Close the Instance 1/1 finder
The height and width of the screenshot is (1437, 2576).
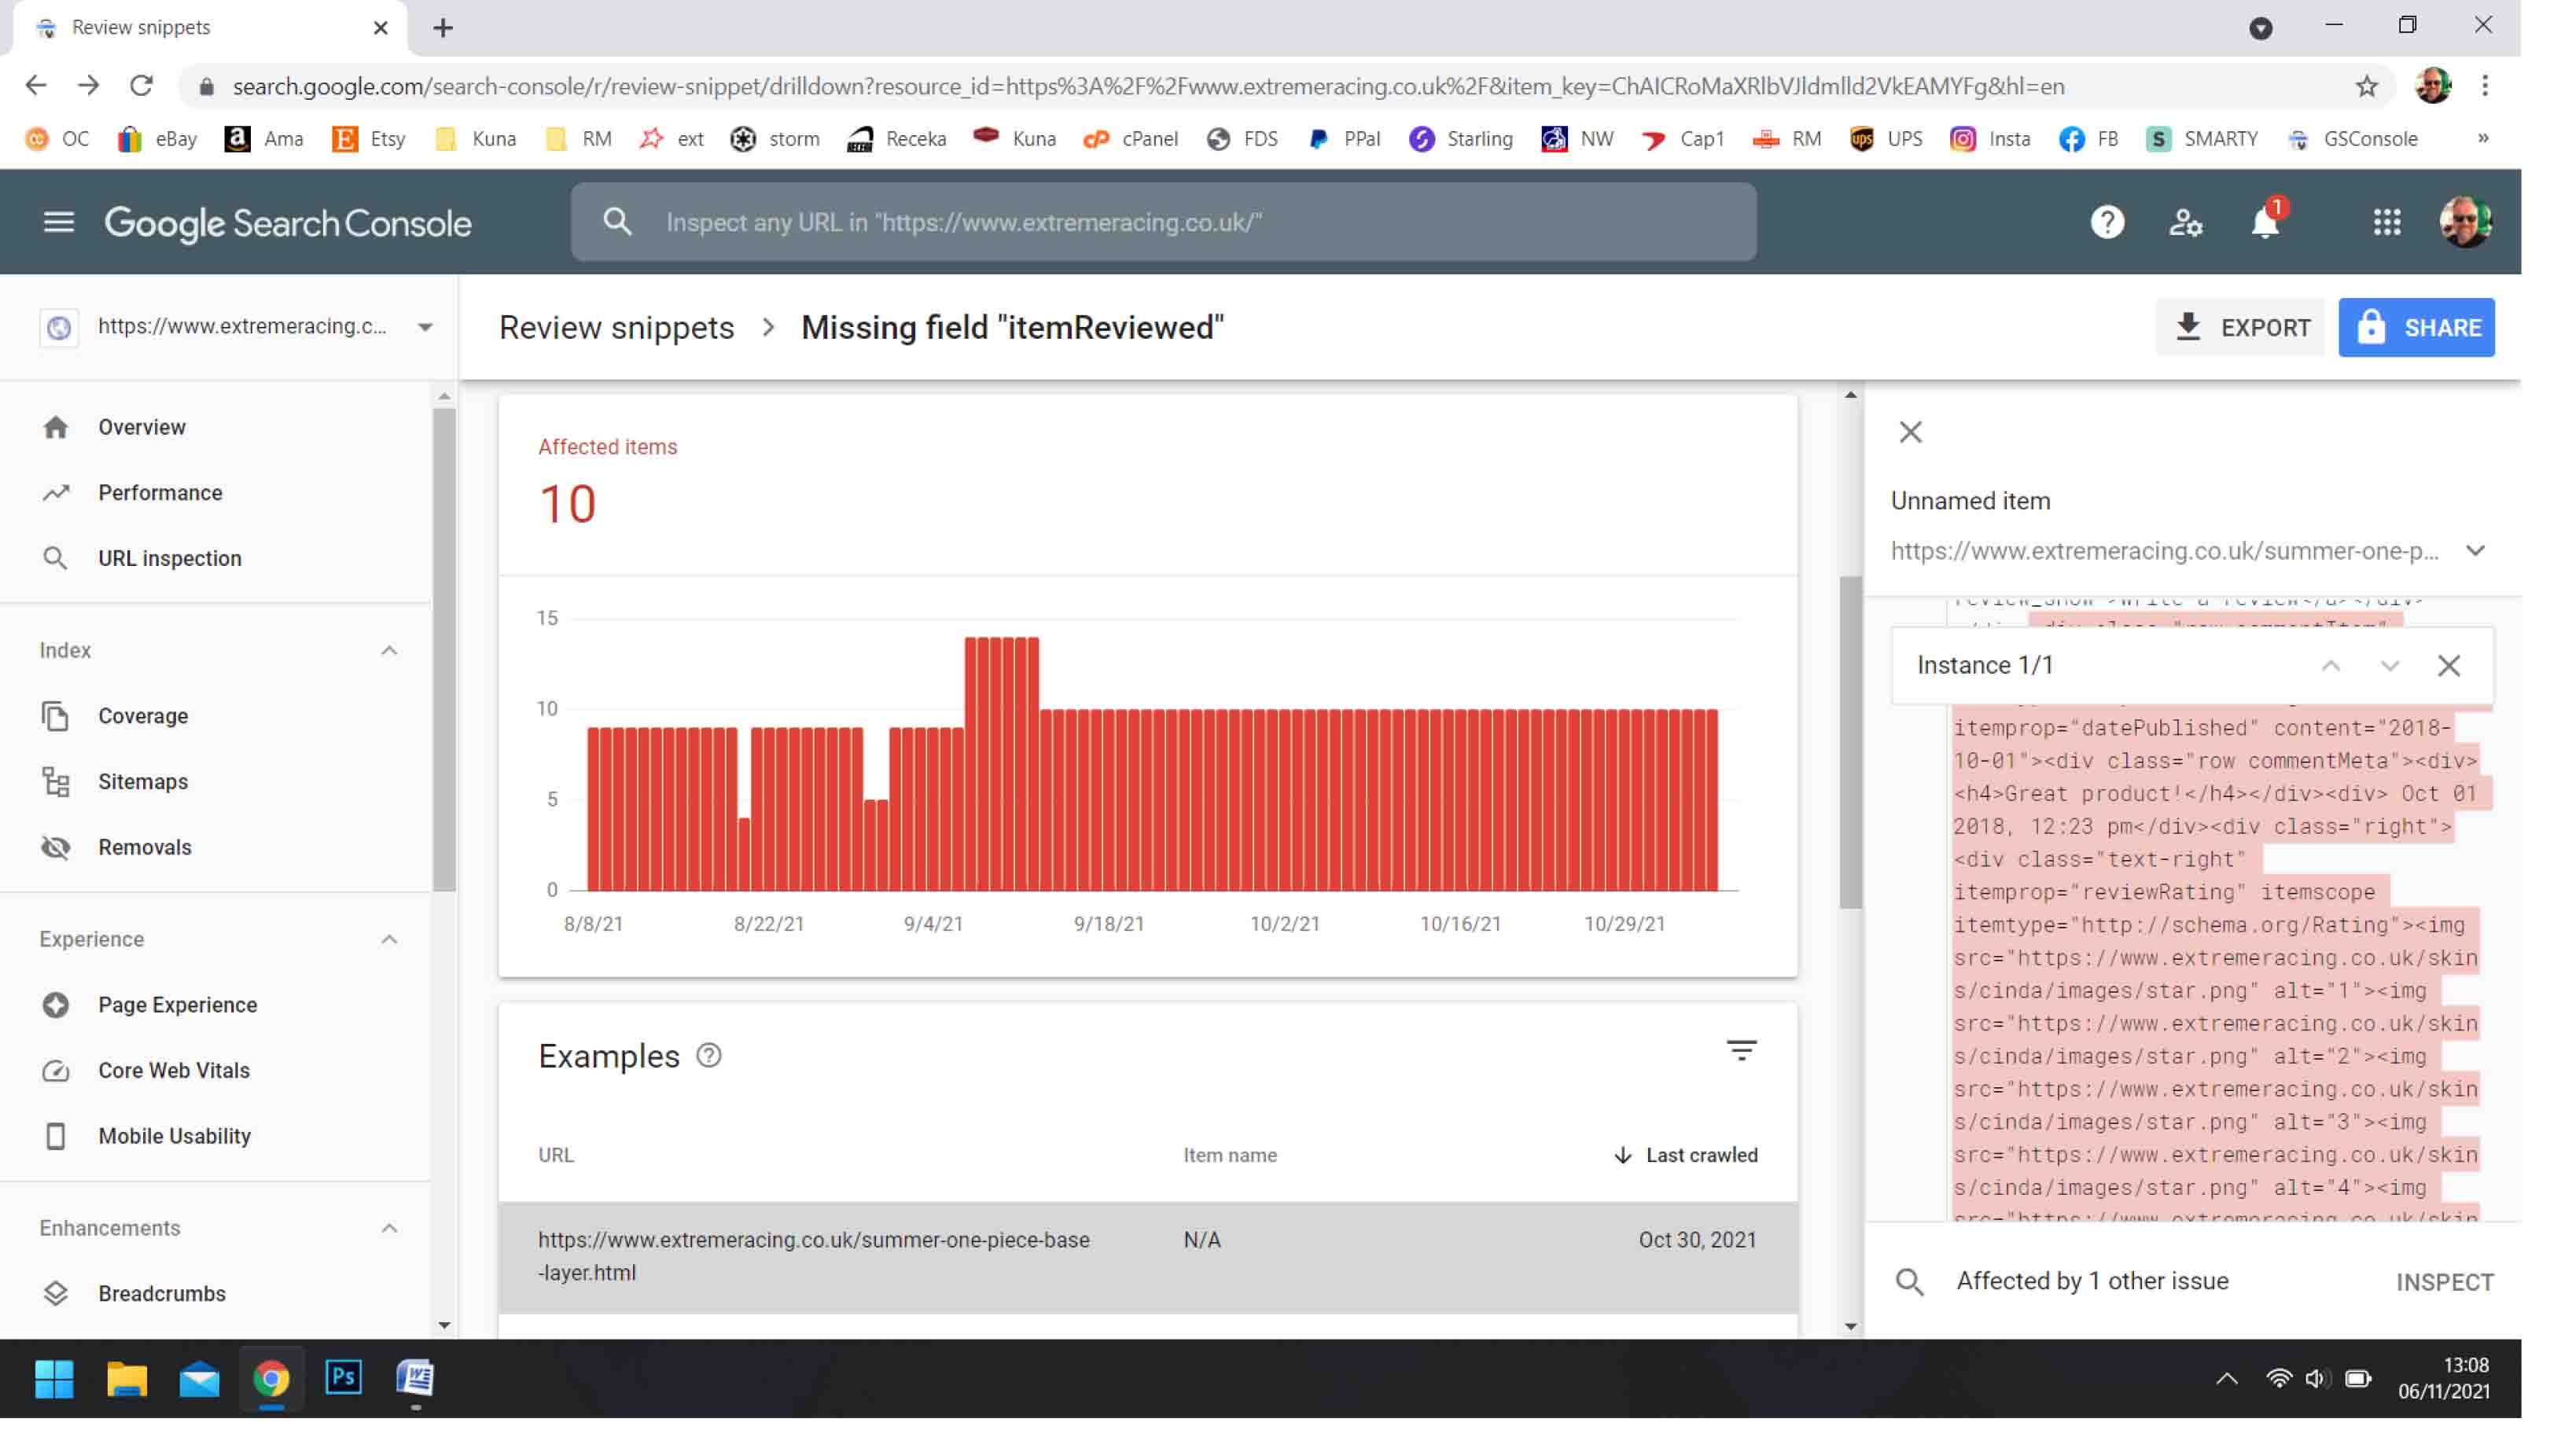click(x=2449, y=666)
